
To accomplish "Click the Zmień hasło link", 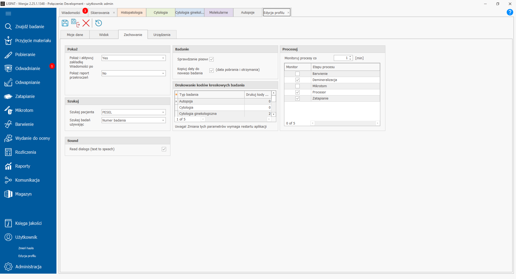I will click(x=26, y=248).
